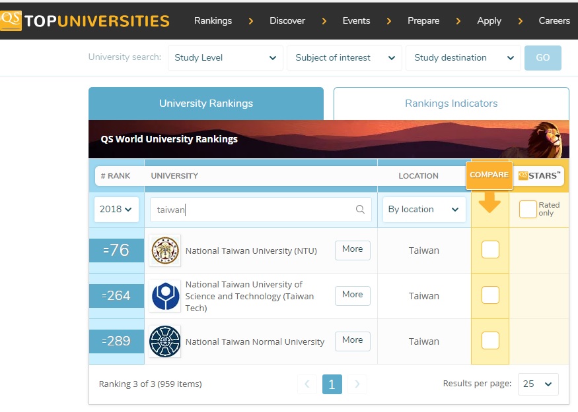Open National Taiwan University (NTU) link
The height and width of the screenshot is (412, 578).
pos(251,251)
